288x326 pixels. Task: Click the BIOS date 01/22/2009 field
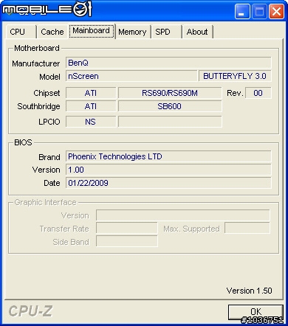tap(168, 183)
